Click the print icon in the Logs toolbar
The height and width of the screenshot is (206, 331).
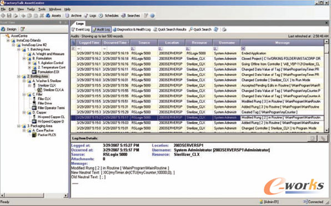tap(224, 30)
